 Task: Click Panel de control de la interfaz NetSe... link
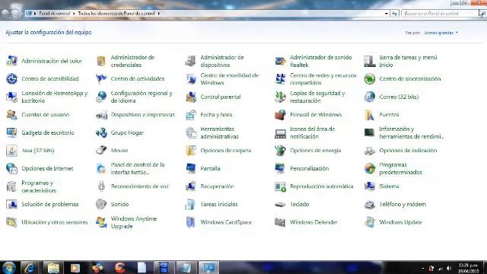click(138, 168)
